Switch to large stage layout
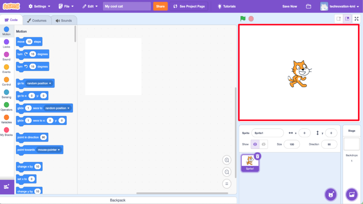The width and height of the screenshot is (363, 204). 347,19
